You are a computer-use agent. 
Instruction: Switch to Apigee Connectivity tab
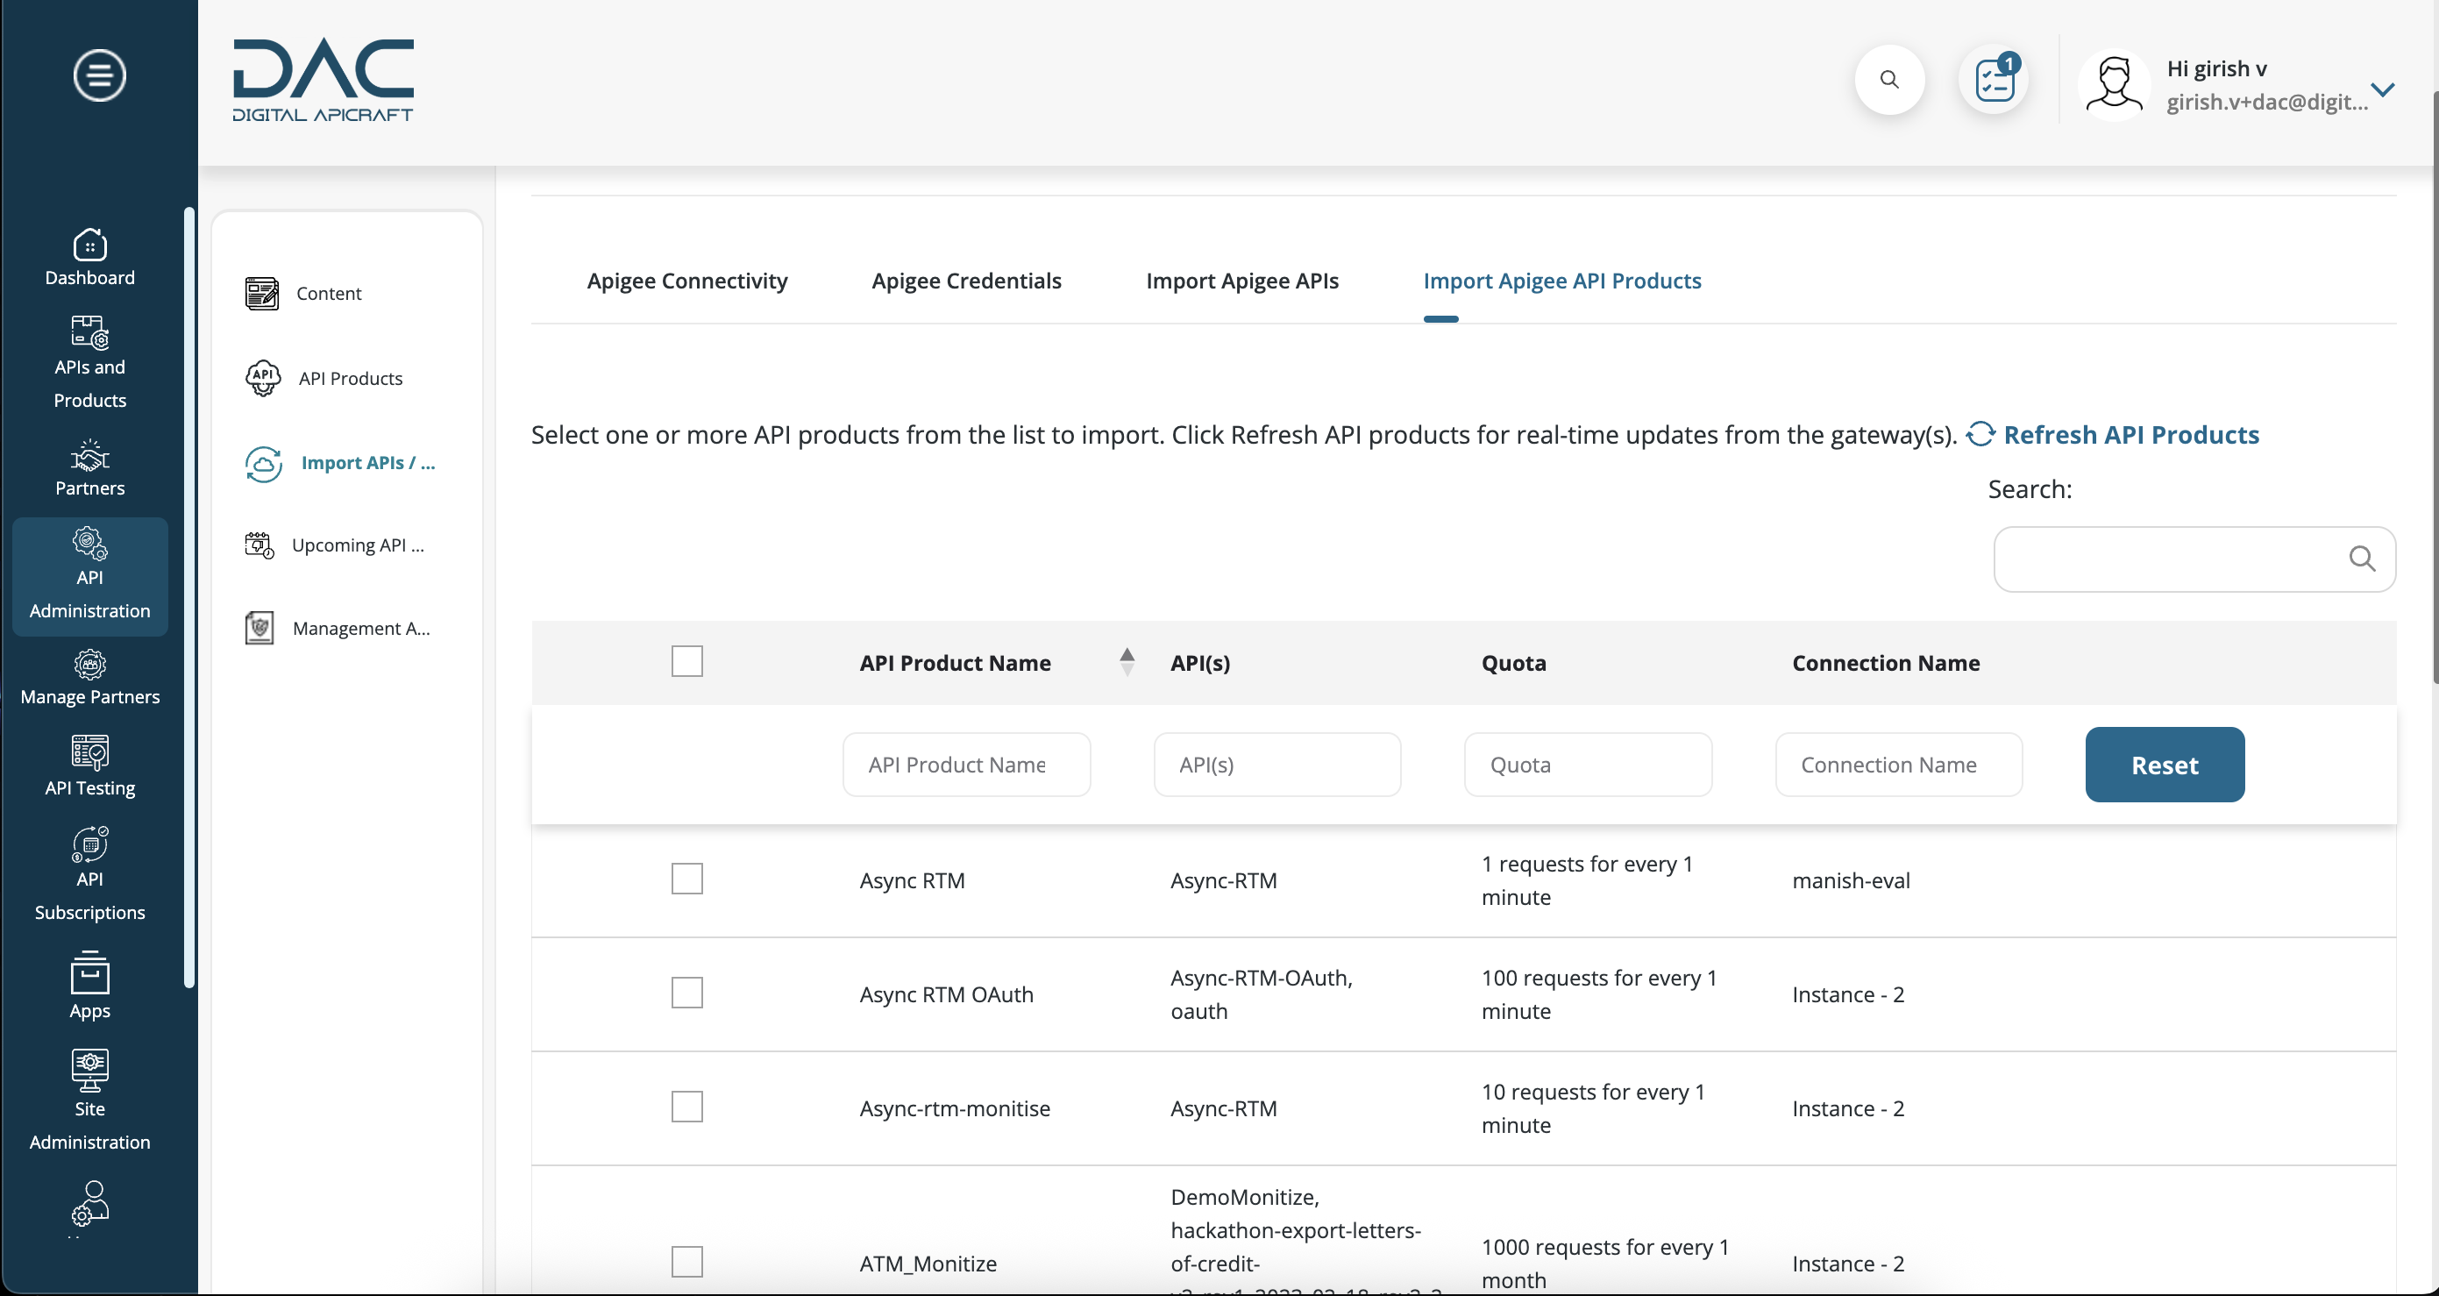tap(686, 281)
